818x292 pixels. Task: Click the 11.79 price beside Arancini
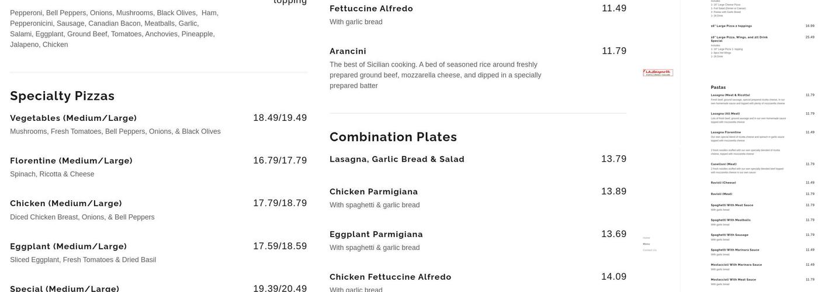(614, 51)
